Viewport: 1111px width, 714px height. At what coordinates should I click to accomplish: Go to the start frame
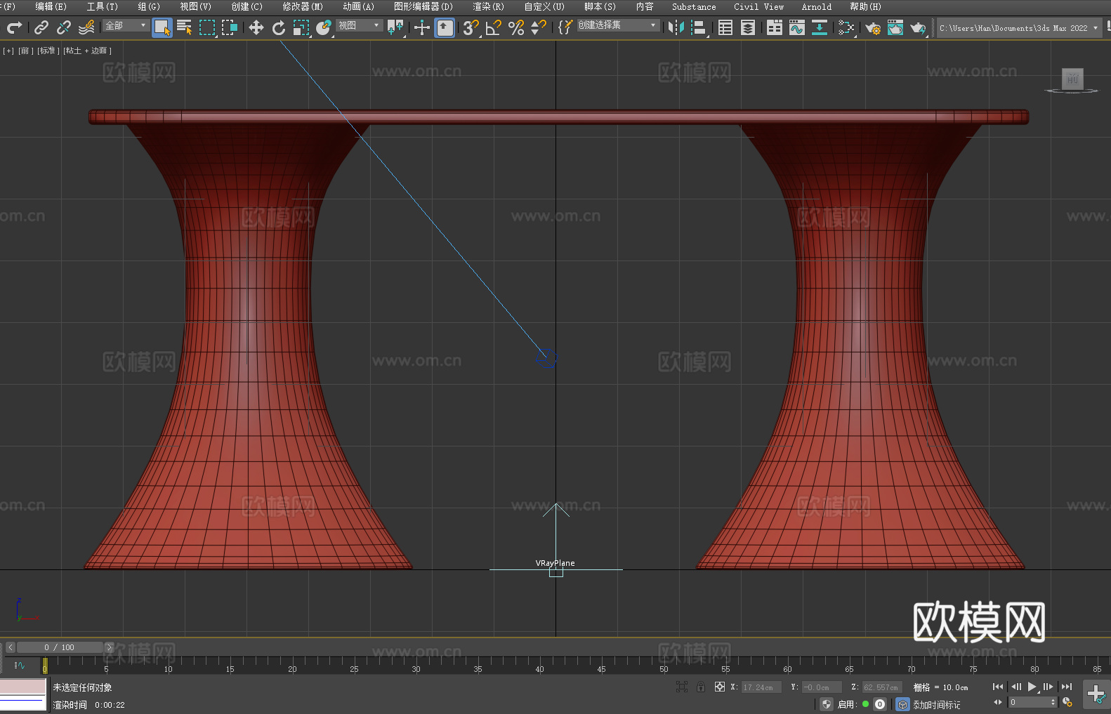coord(998,687)
